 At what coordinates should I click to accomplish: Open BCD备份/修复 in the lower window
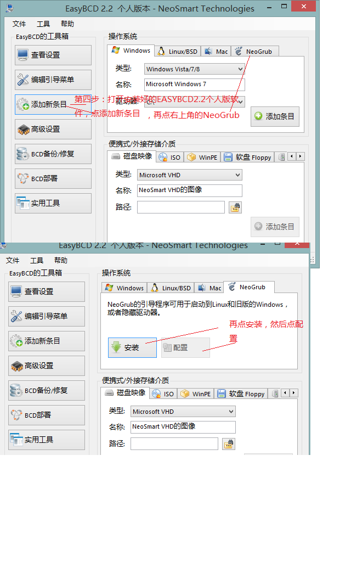pos(47,390)
